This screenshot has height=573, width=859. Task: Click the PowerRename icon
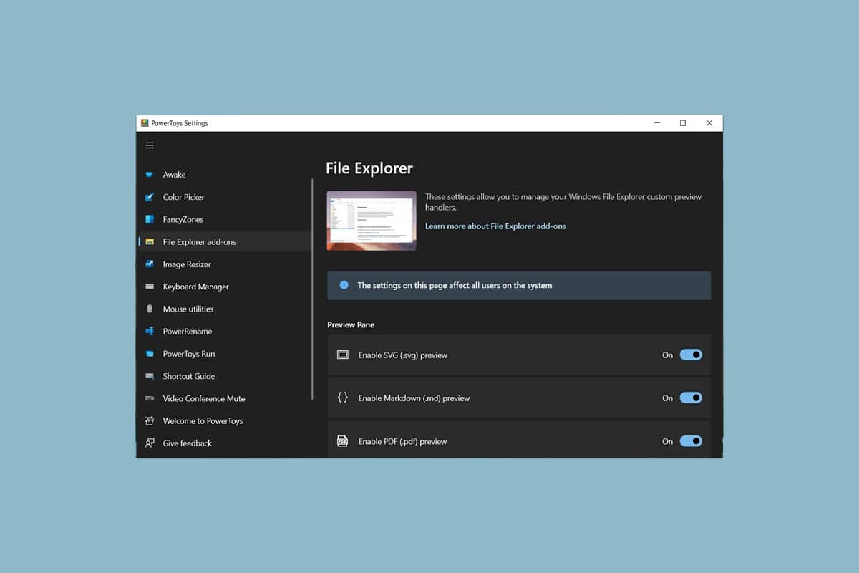pyautogui.click(x=150, y=332)
